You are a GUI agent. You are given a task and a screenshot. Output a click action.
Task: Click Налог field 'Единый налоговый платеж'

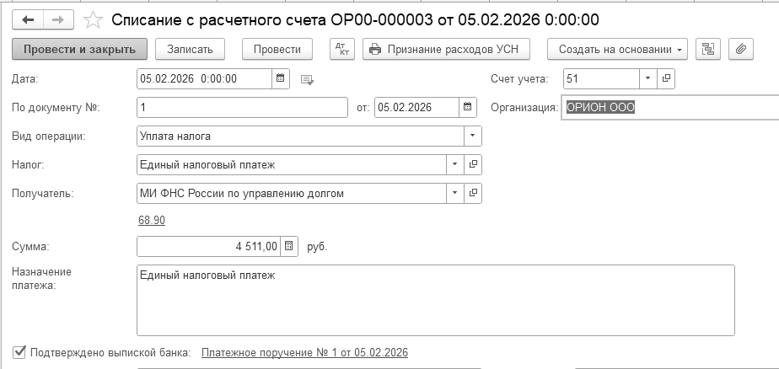point(292,165)
